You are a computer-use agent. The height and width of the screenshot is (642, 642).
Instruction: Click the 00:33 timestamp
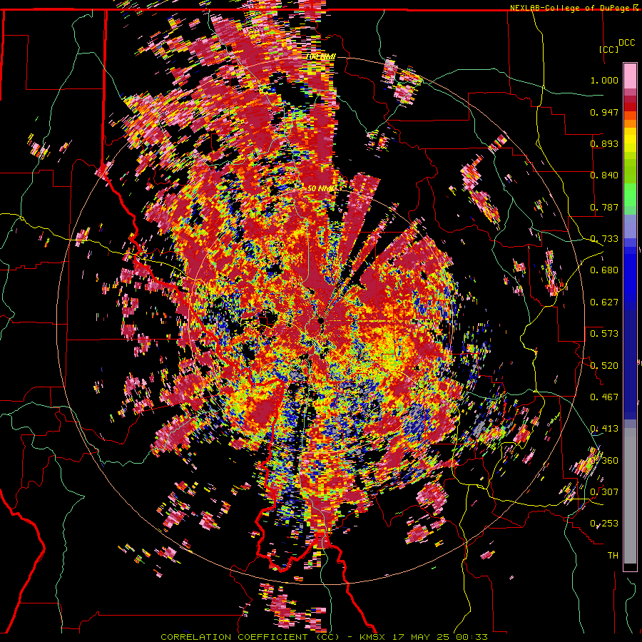coord(473,637)
